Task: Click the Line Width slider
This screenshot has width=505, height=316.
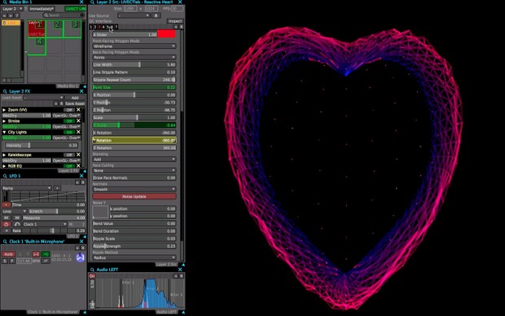Action: (134, 64)
